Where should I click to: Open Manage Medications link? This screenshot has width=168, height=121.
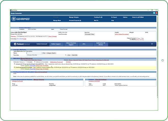tap(26, 58)
